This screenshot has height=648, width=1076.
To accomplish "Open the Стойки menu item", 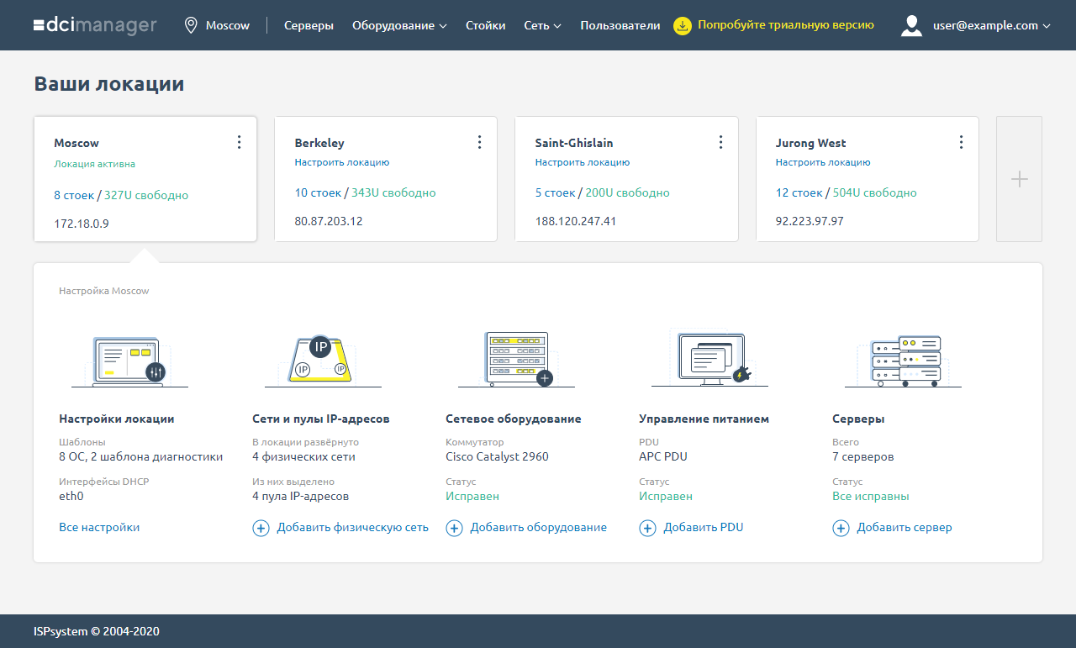I will coord(486,25).
